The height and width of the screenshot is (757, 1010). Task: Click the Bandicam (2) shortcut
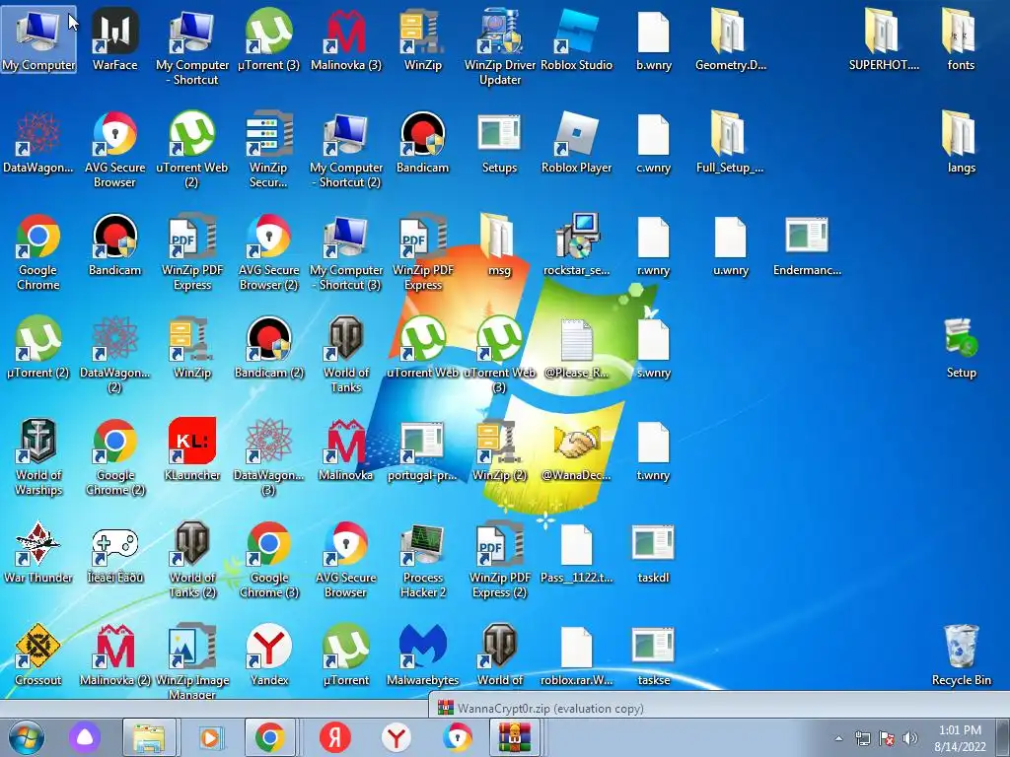tap(269, 347)
